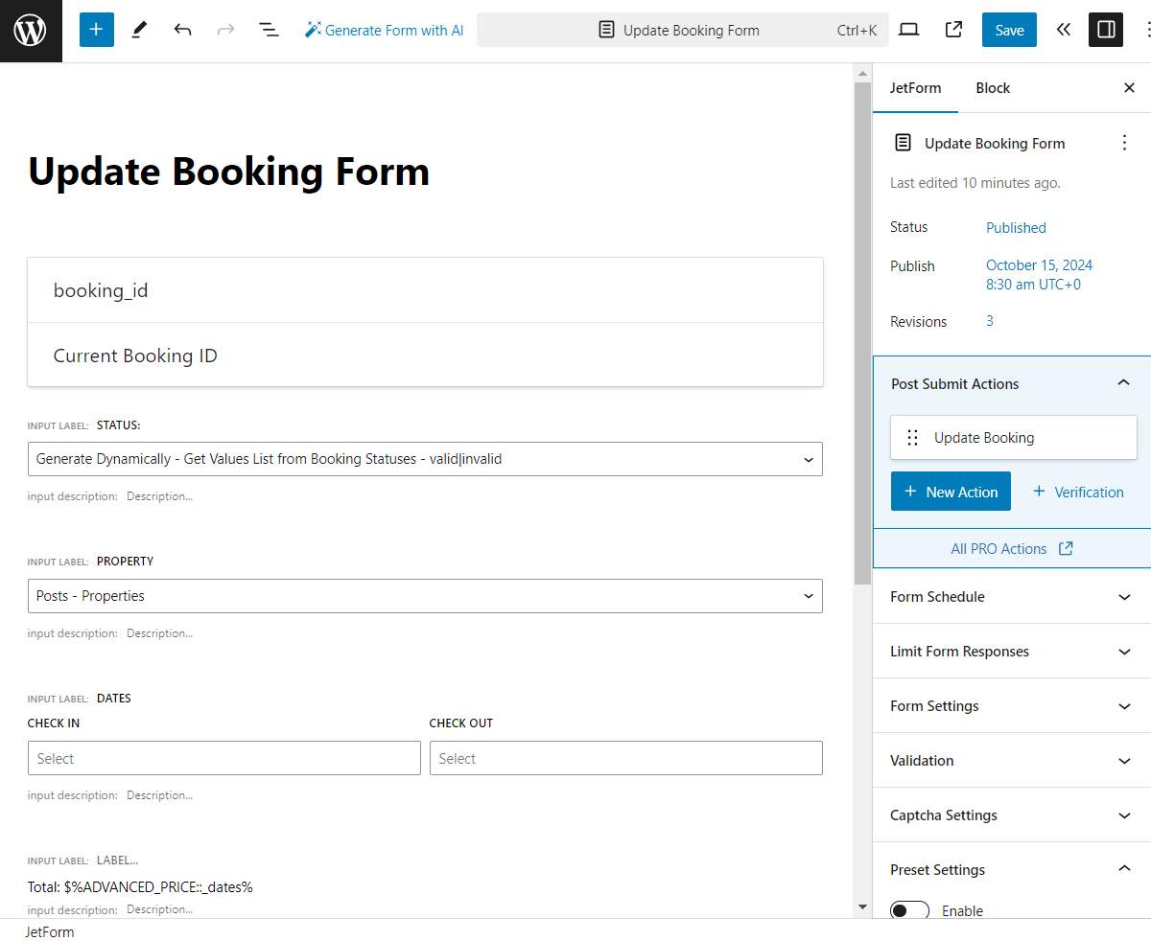Open the block inserter with the plus icon

(x=96, y=30)
